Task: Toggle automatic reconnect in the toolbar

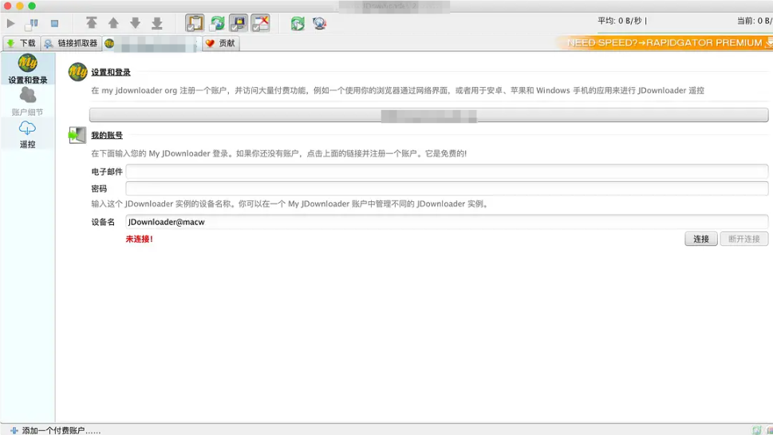Action: 217,23
